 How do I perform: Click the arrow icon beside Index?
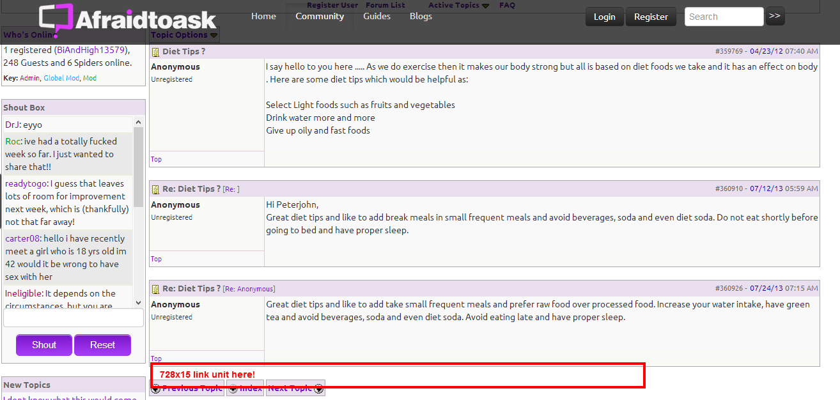(233, 388)
